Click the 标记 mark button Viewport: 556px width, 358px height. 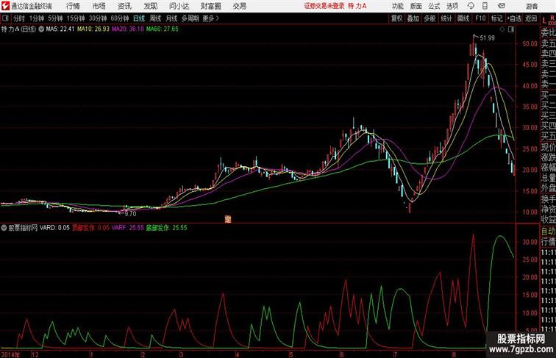click(x=496, y=18)
